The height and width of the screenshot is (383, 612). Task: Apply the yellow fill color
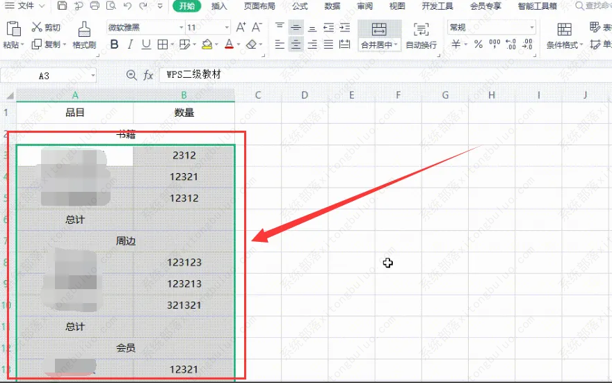pos(207,44)
